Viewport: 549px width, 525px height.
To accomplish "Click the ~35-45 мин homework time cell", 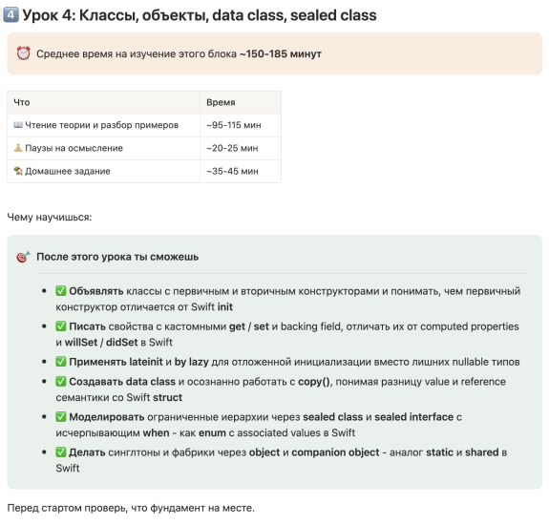I will click(241, 171).
